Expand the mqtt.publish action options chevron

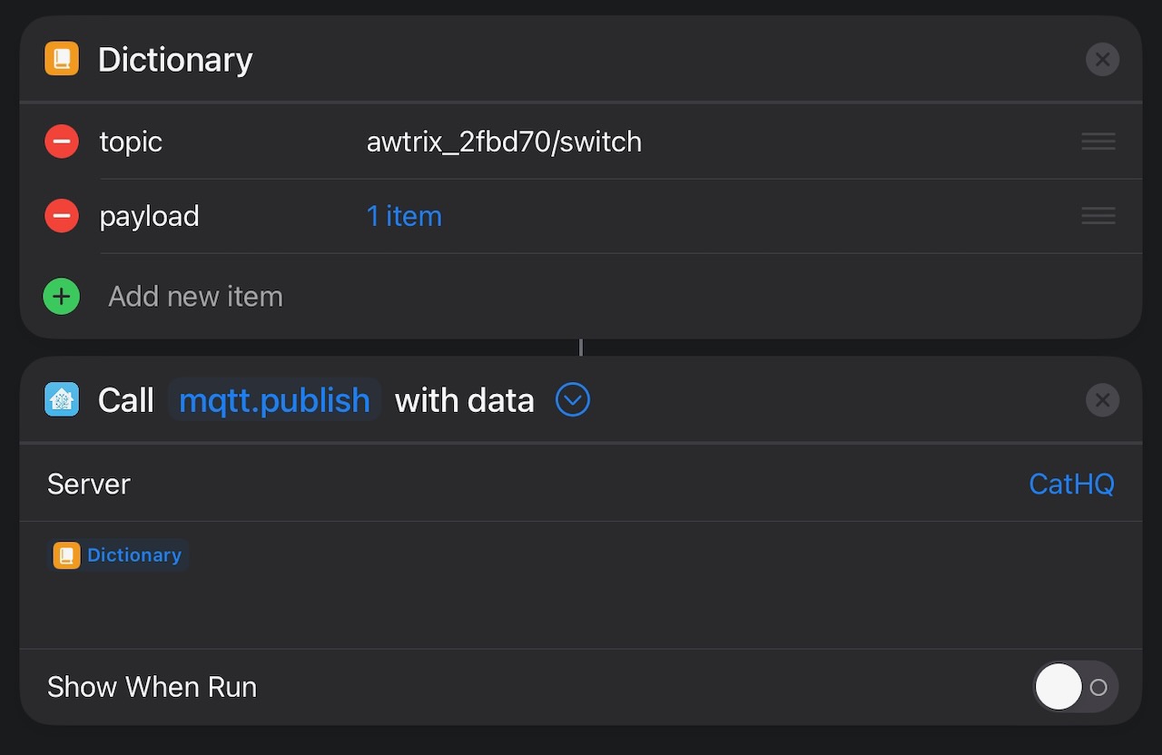coord(572,399)
